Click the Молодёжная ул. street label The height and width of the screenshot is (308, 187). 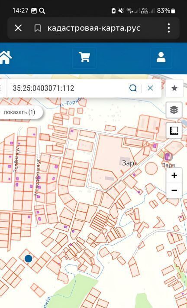(x=37, y=176)
